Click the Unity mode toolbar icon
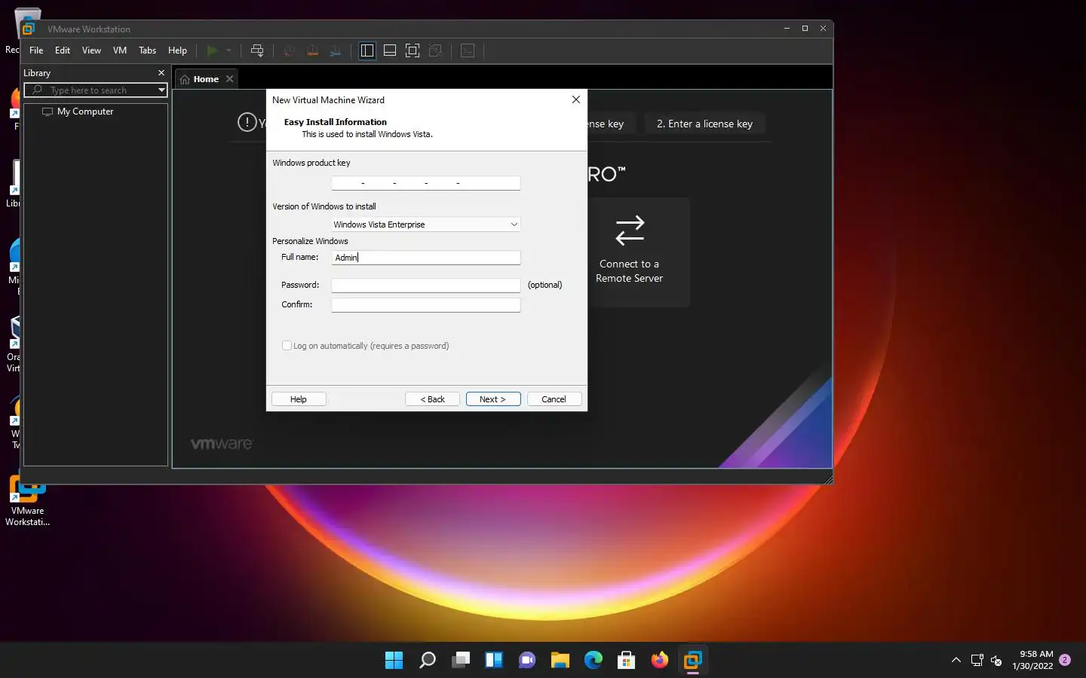1086x678 pixels. [435, 50]
